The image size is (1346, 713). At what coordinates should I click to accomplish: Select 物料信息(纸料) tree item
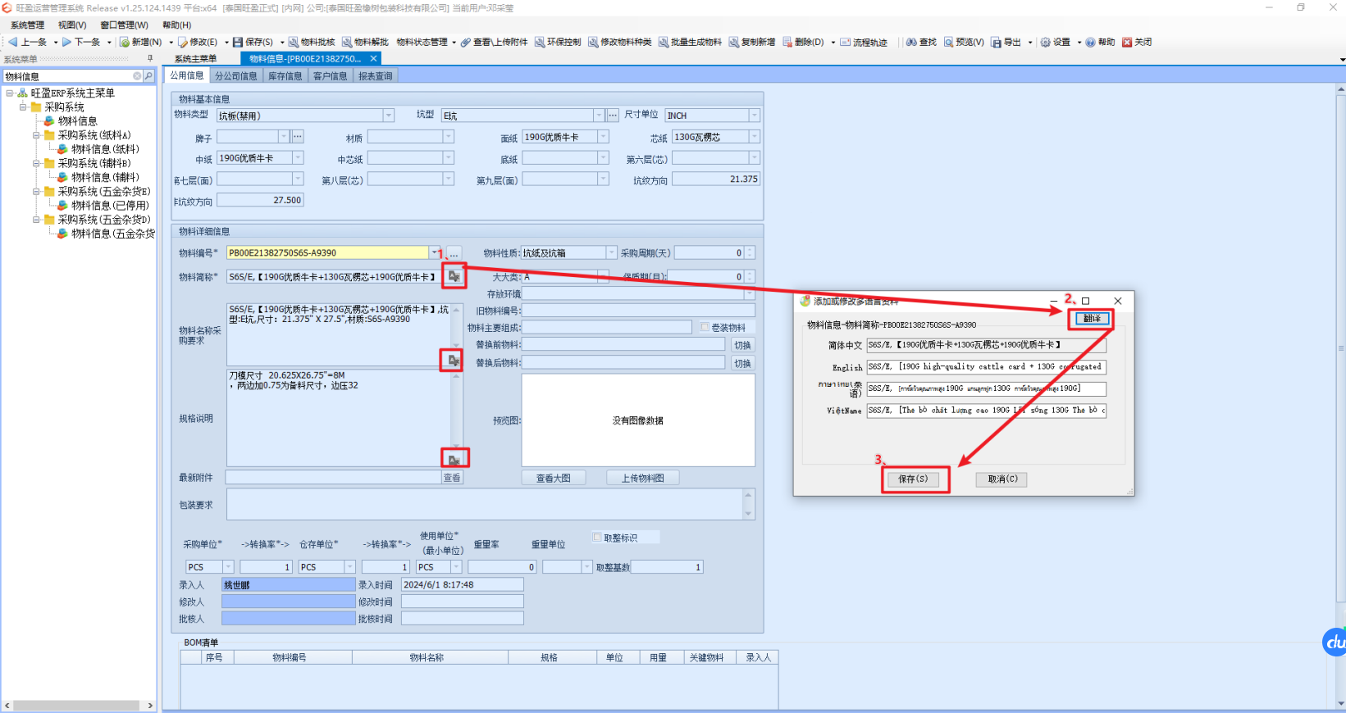(105, 149)
